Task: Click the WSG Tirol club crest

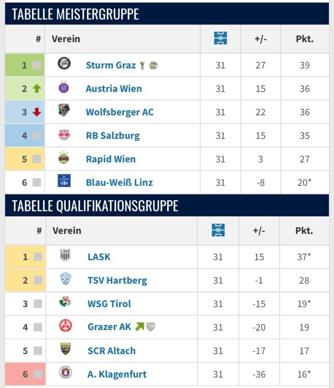Action: (66, 303)
